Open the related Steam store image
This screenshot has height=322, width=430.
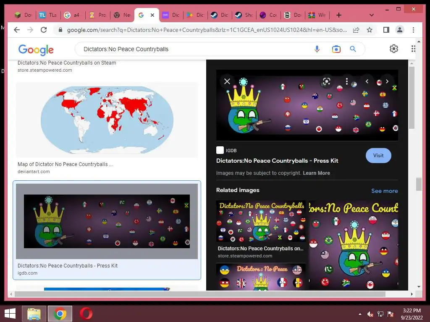point(261,221)
